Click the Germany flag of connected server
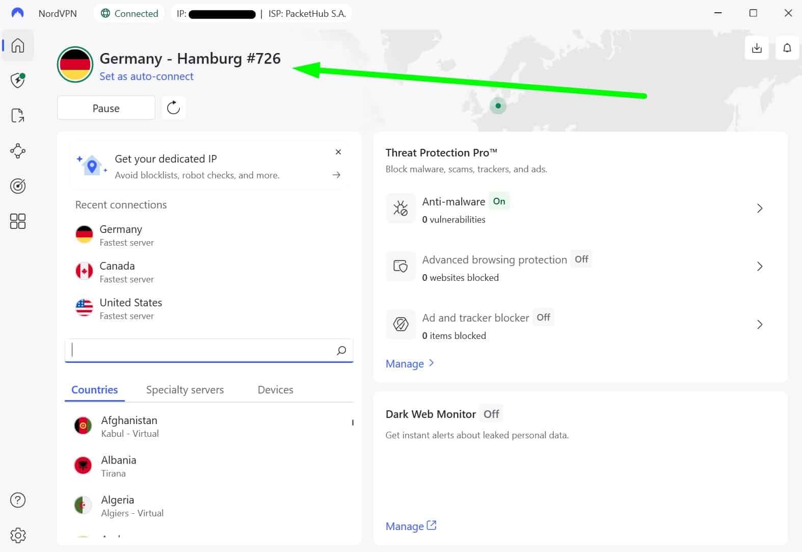 (x=75, y=65)
